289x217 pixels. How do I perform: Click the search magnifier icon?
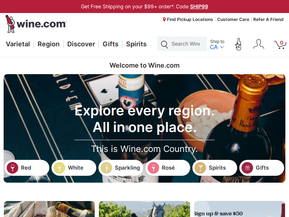(164, 44)
